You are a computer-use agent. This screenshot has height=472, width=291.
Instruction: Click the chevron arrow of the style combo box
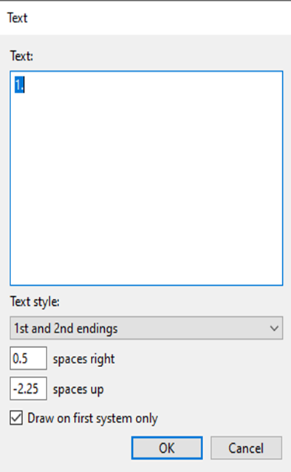(274, 328)
